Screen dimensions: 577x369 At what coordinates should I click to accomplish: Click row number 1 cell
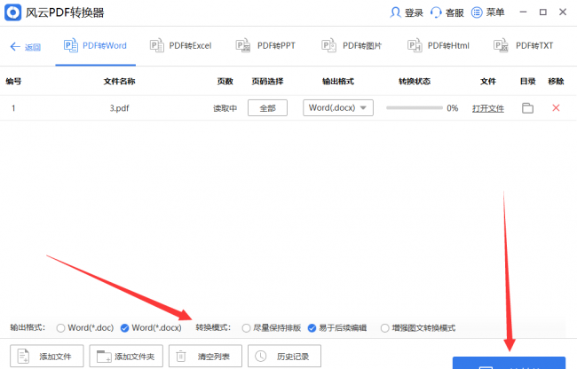click(13, 108)
